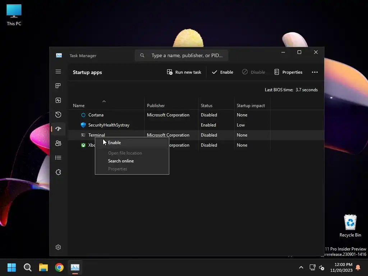Image resolution: width=368 pixels, height=276 pixels.
Task: Open notifications bell icon in tray
Action: [358, 267]
